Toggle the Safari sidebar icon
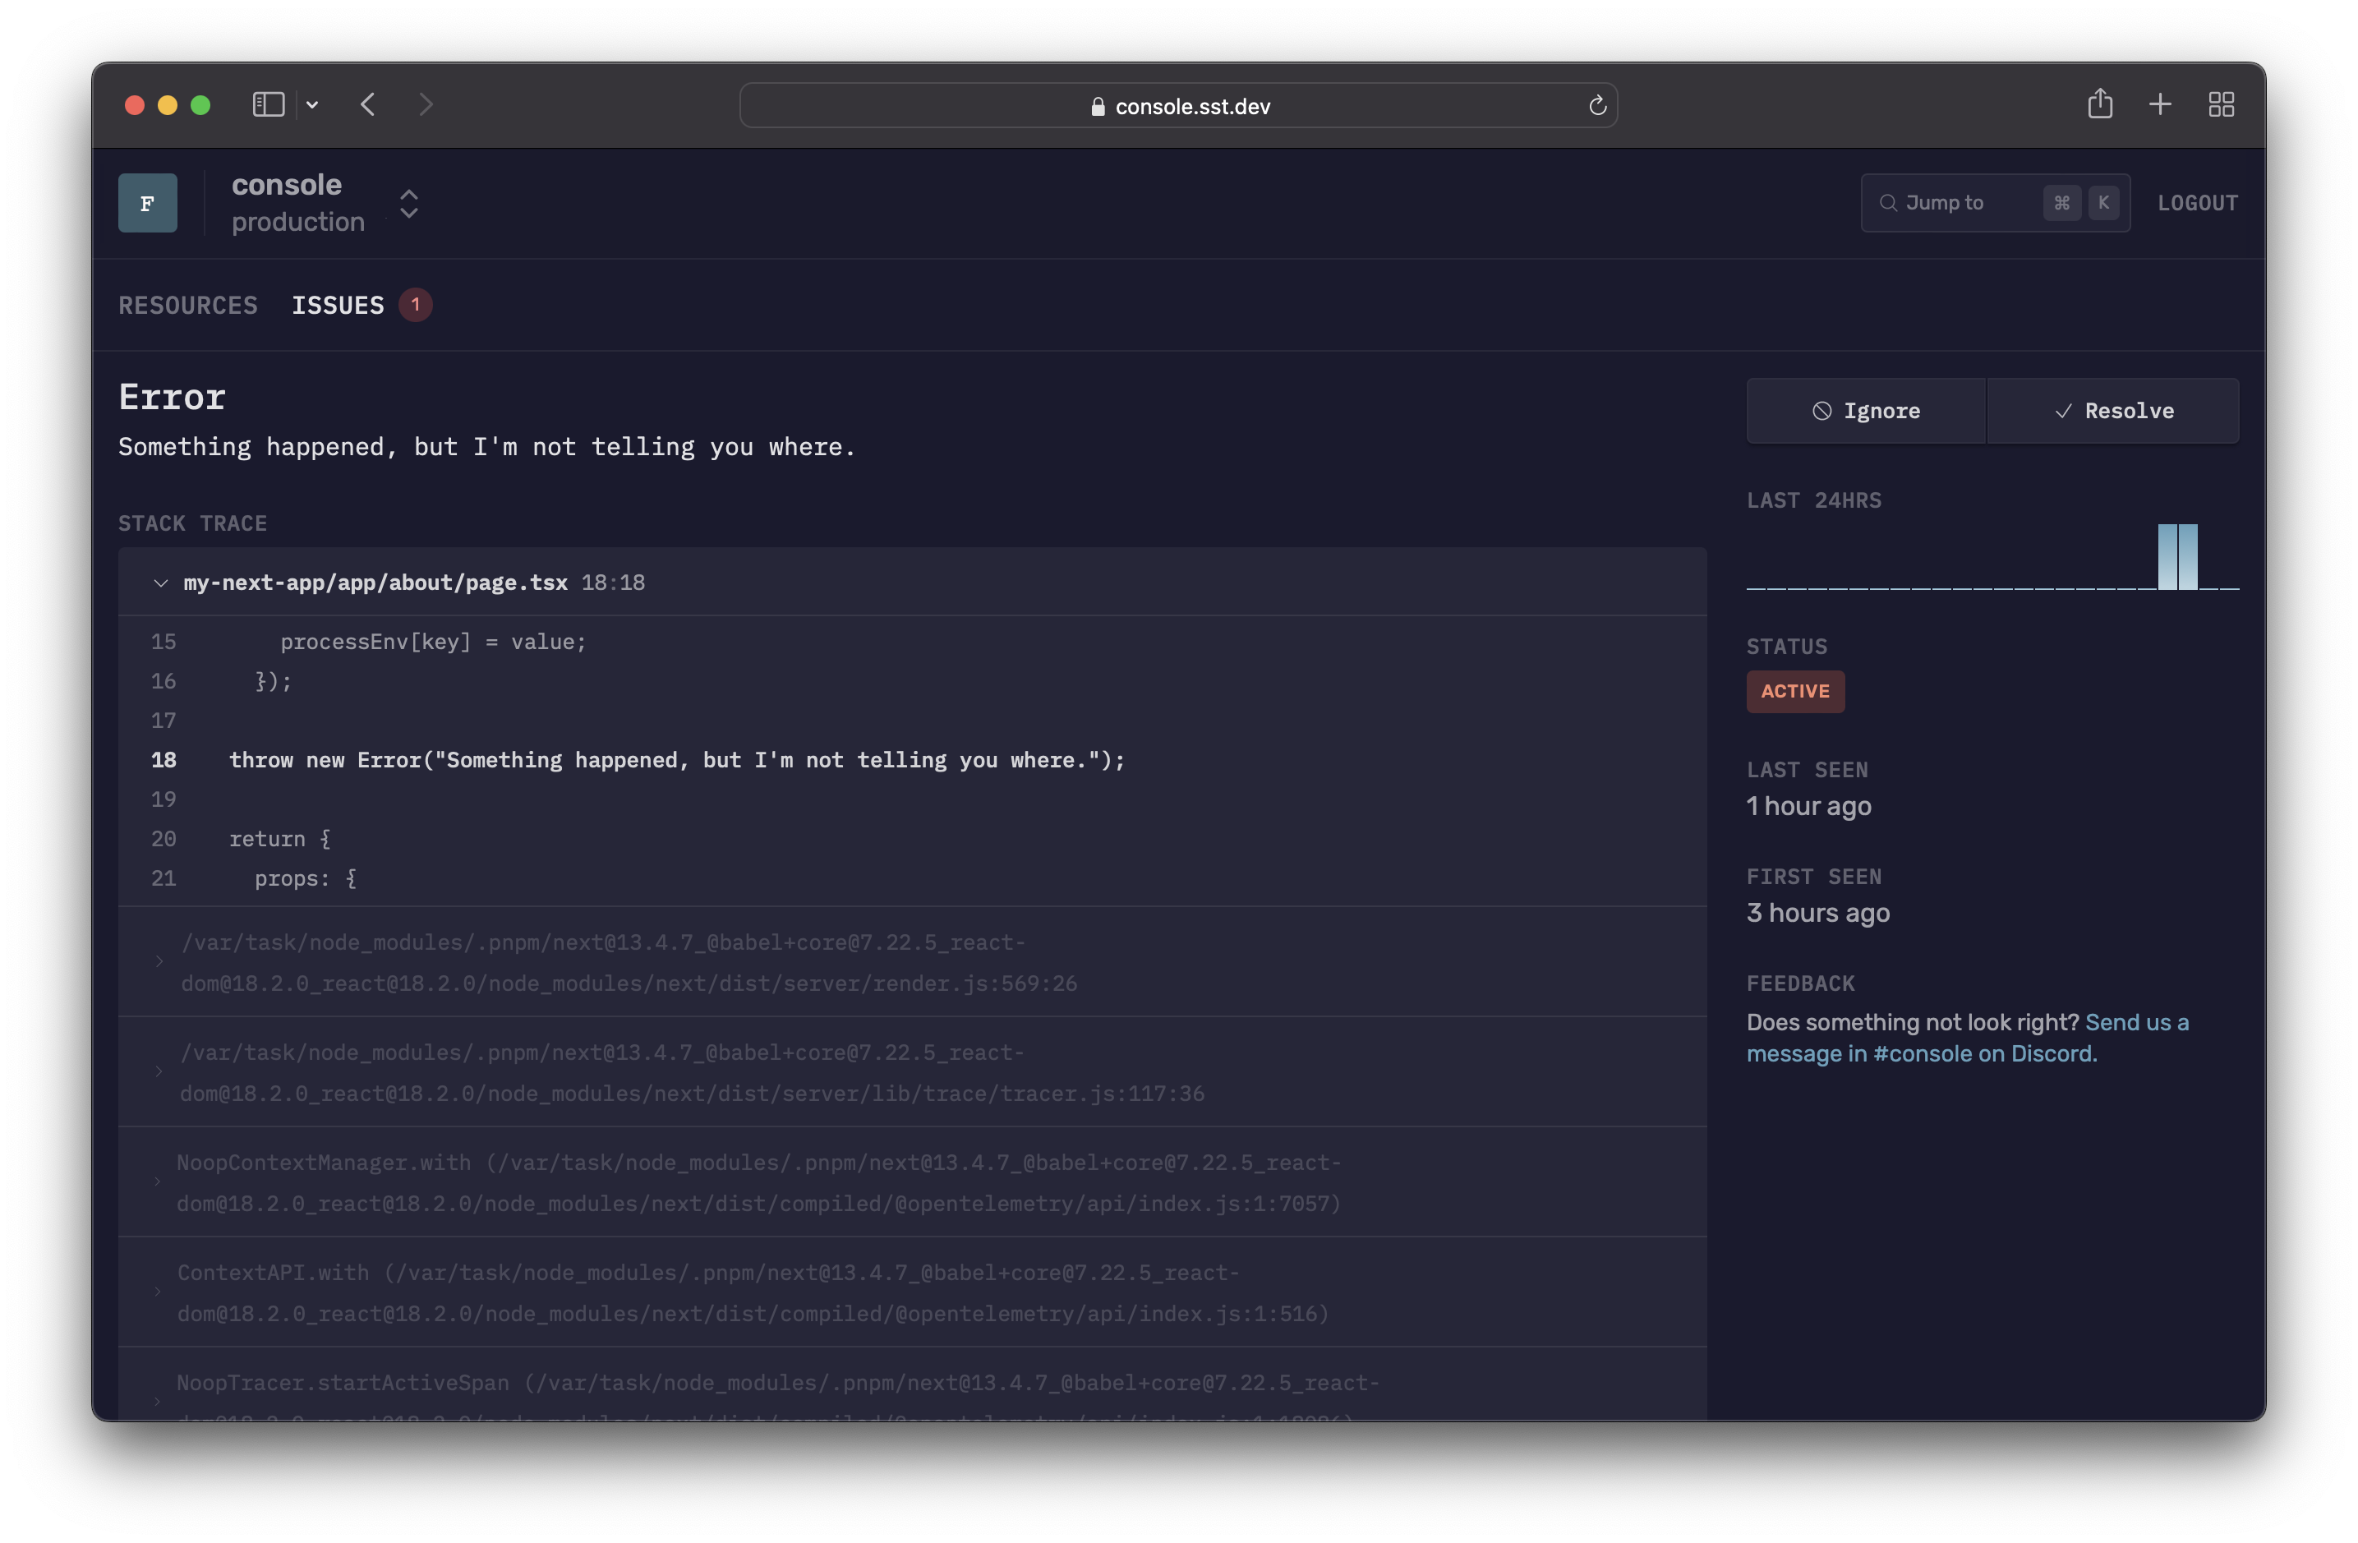Viewport: 2358px width, 1543px height. (268, 104)
